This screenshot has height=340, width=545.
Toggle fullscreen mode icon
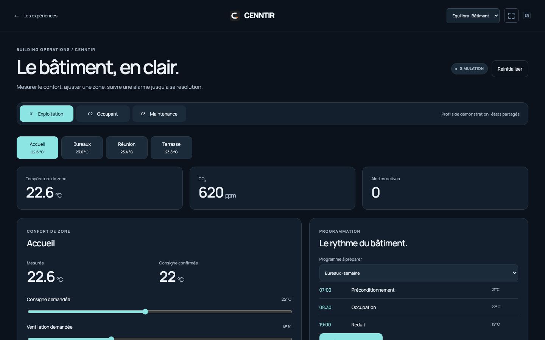coord(511,15)
